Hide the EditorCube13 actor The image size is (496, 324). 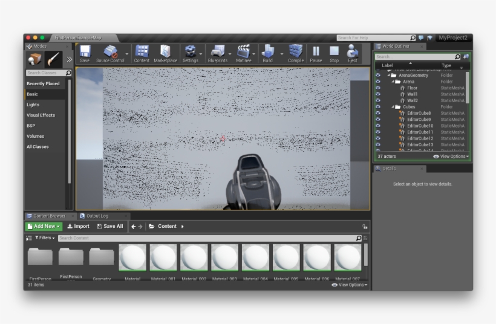[377, 145]
